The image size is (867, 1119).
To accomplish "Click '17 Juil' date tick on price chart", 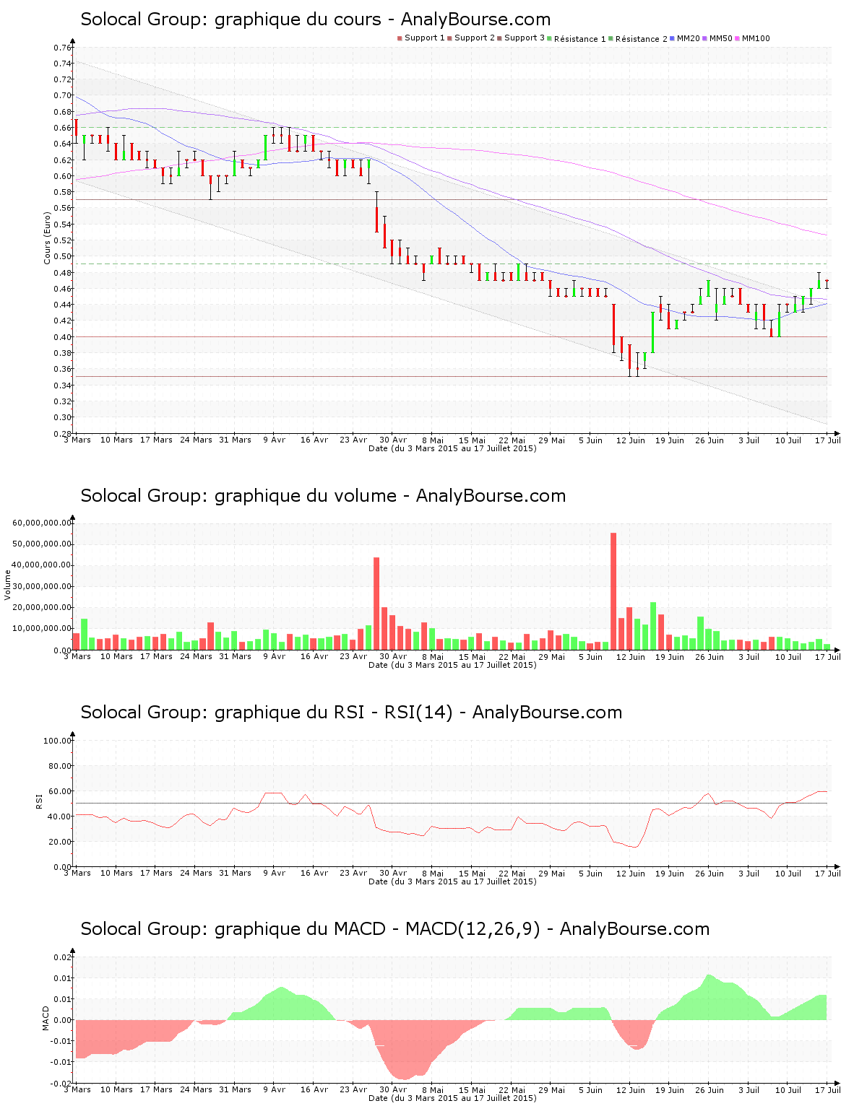I will tap(828, 440).
